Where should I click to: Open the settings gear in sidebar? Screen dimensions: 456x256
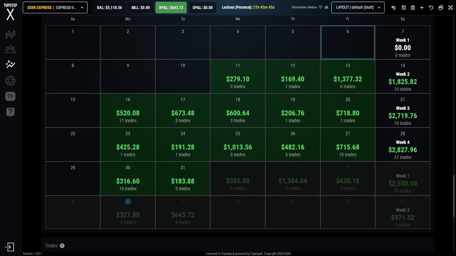(x=10, y=81)
